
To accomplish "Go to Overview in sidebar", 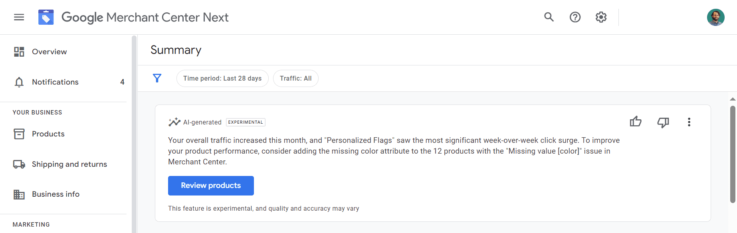I will click(49, 52).
